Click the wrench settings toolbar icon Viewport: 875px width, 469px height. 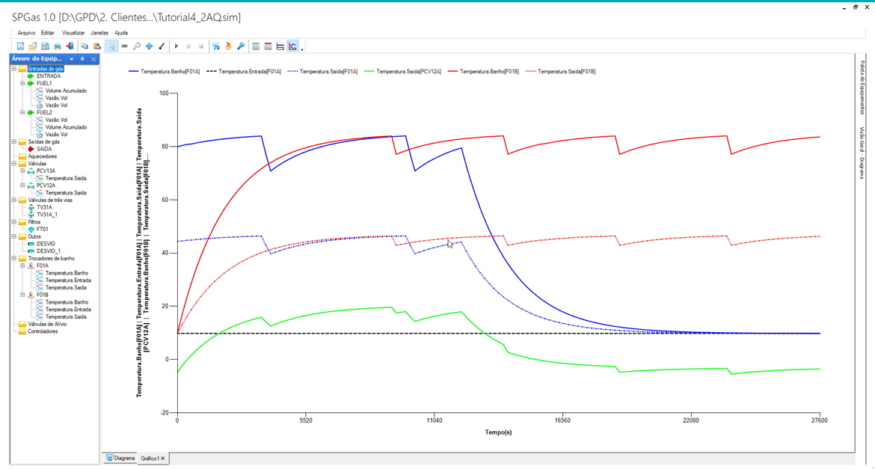click(x=241, y=46)
